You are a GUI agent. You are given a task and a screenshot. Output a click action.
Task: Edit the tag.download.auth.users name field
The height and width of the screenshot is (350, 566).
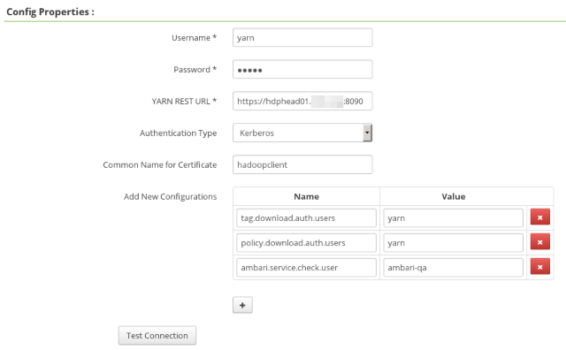[307, 218]
